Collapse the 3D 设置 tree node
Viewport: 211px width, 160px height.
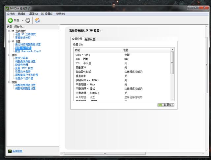pyautogui.click(x=9, y=41)
